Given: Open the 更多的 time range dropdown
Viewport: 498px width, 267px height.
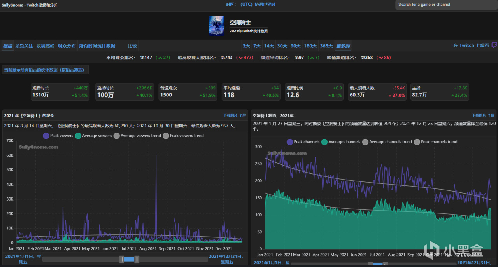Looking at the screenshot, I should coord(343,46).
